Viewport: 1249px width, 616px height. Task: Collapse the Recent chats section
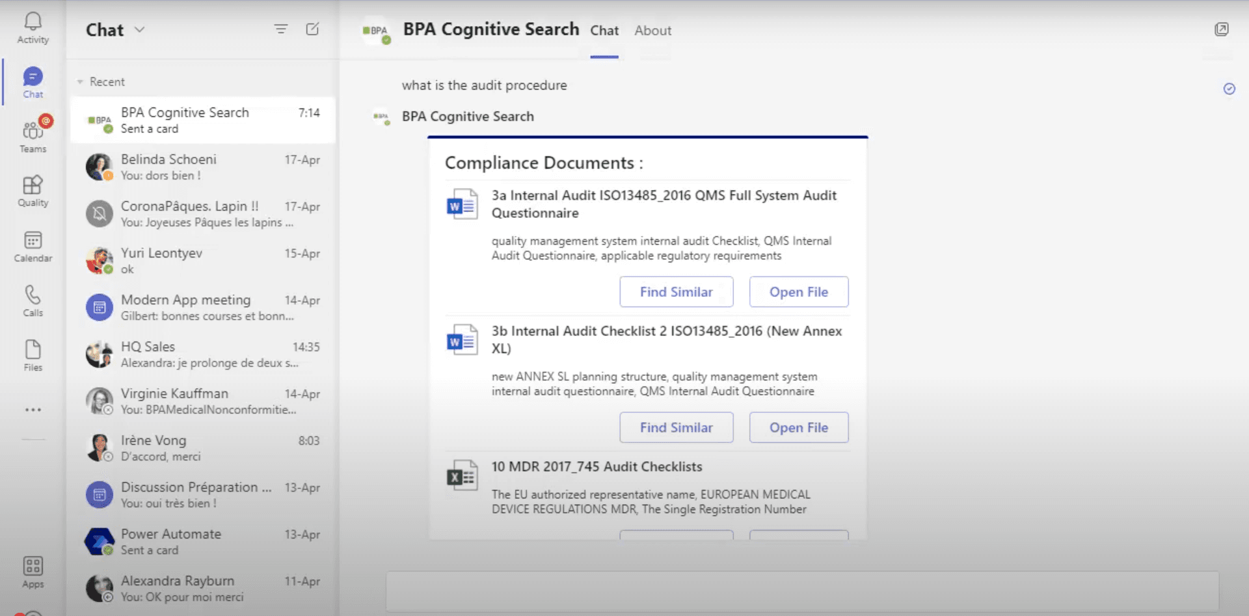click(80, 82)
